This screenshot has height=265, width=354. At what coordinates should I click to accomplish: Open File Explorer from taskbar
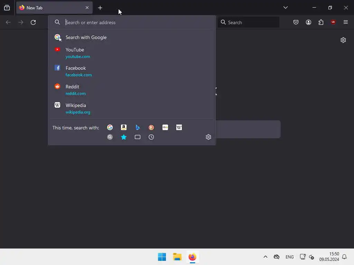tap(177, 257)
